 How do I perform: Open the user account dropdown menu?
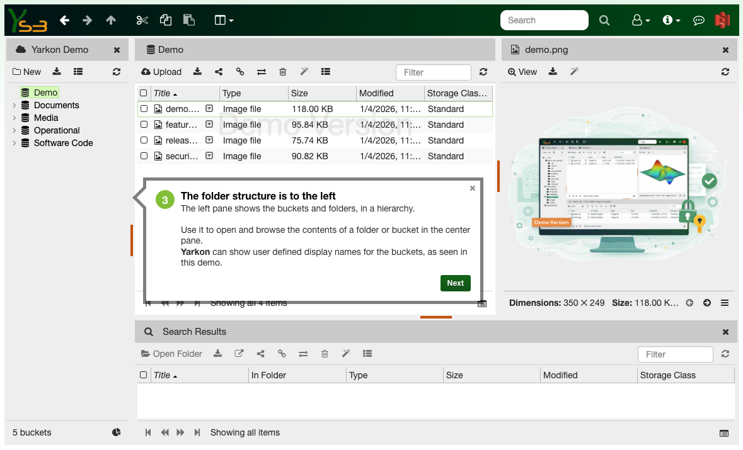(641, 20)
